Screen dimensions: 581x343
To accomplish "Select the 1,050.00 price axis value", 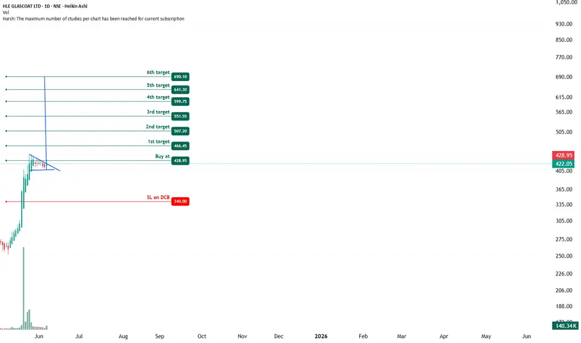I will pos(566,2).
